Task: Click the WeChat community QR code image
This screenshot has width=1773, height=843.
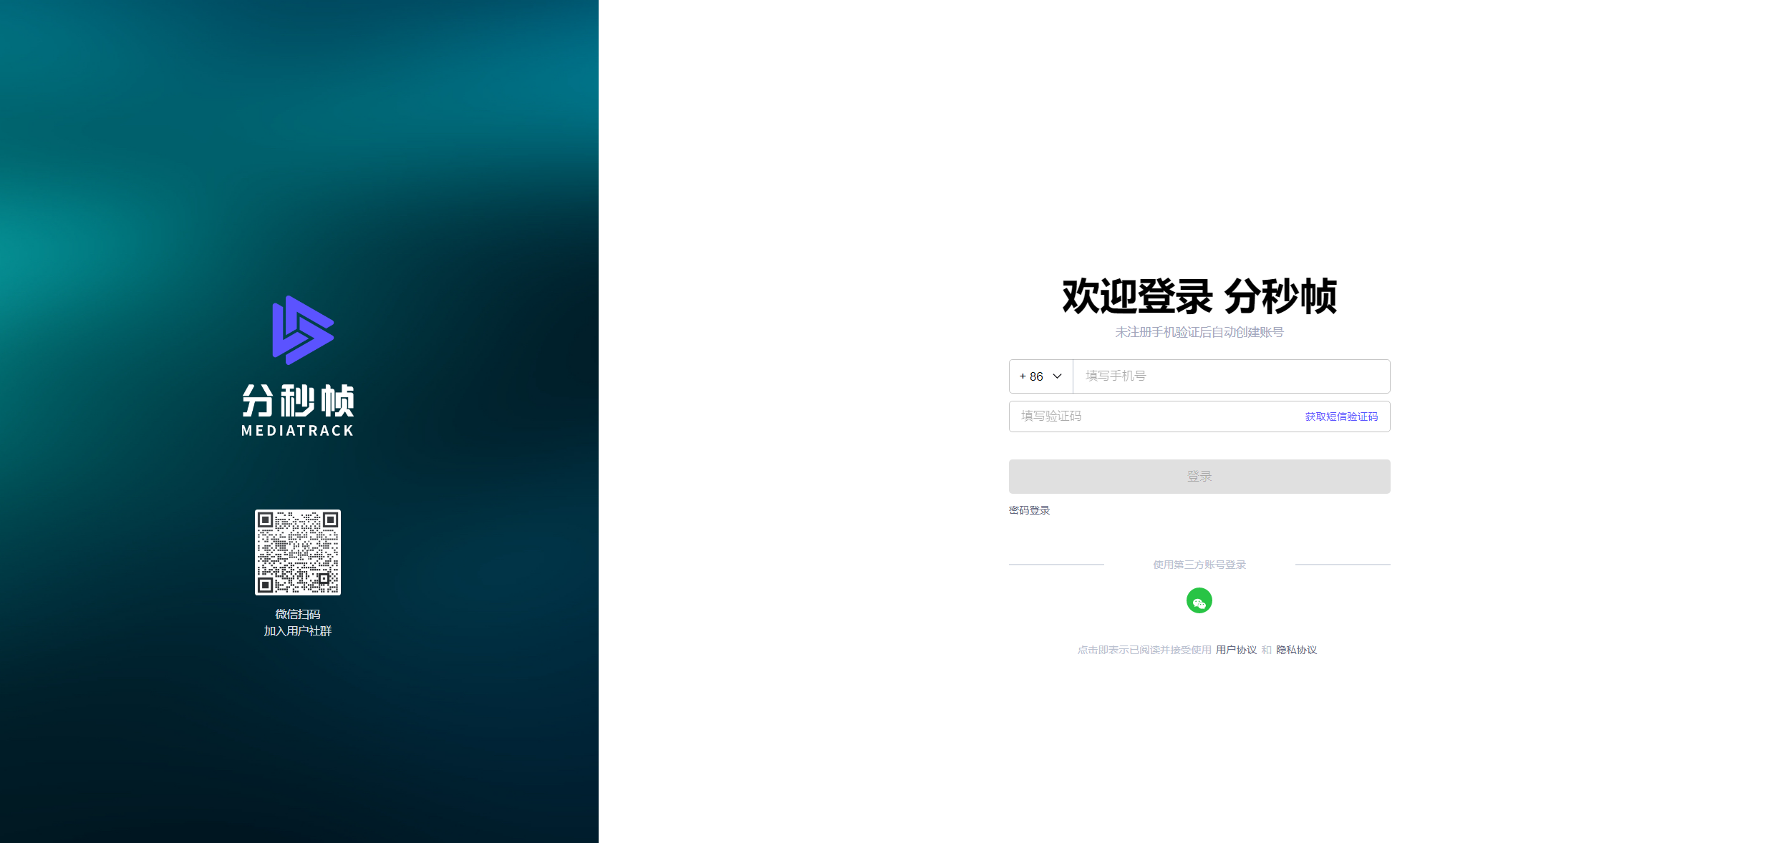Action: (x=298, y=552)
